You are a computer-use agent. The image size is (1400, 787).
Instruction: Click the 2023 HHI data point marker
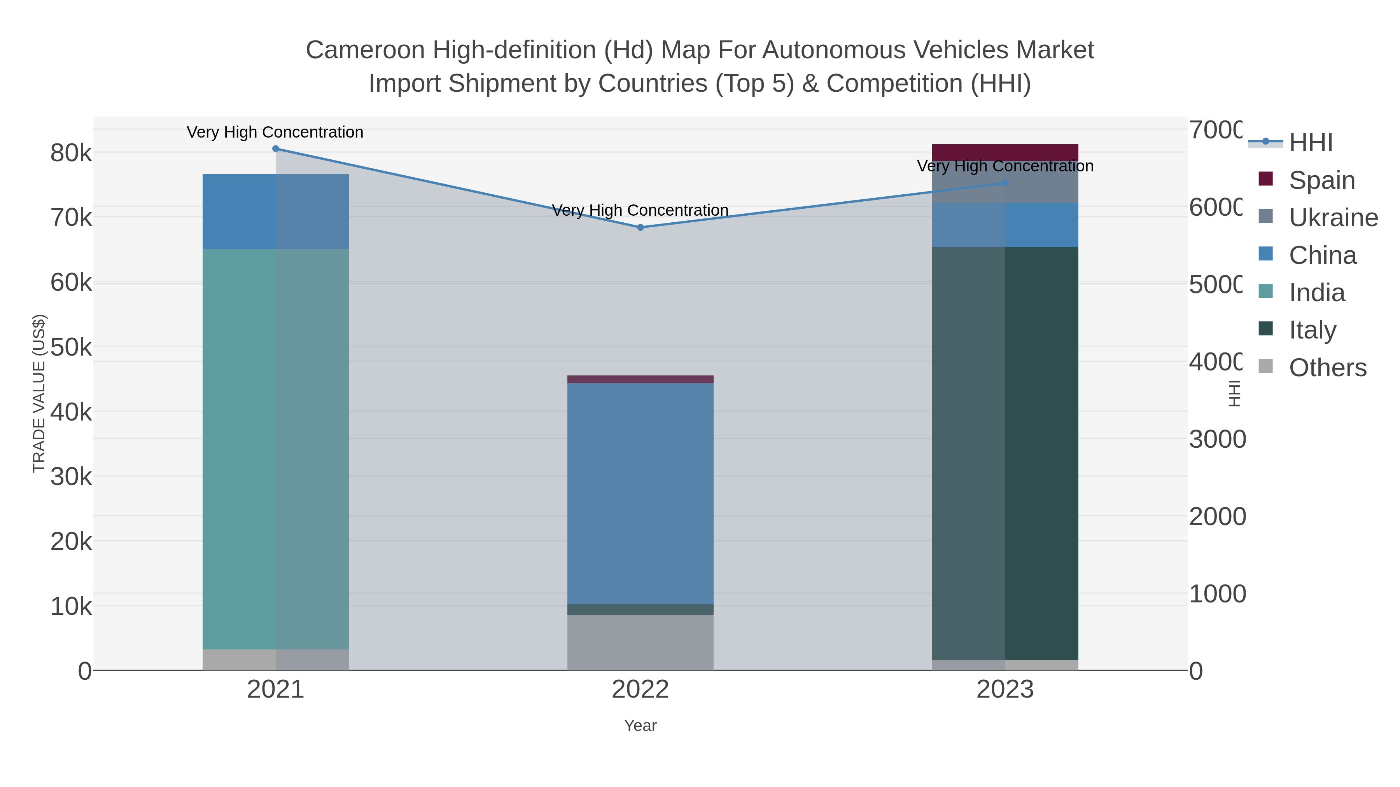tap(1005, 183)
